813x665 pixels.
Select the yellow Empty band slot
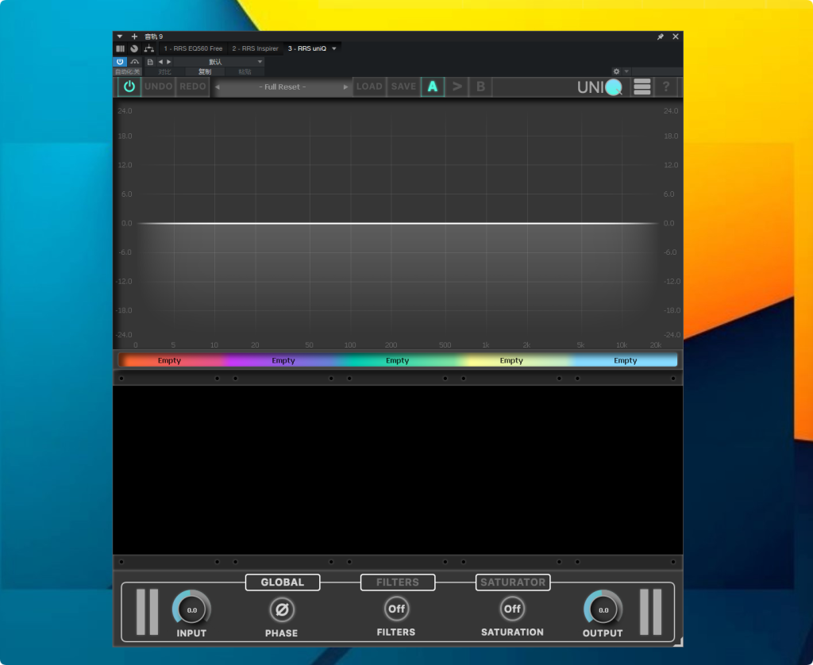(511, 360)
